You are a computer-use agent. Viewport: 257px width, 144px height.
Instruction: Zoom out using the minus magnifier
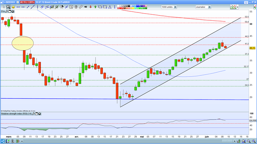click(x=249, y=141)
